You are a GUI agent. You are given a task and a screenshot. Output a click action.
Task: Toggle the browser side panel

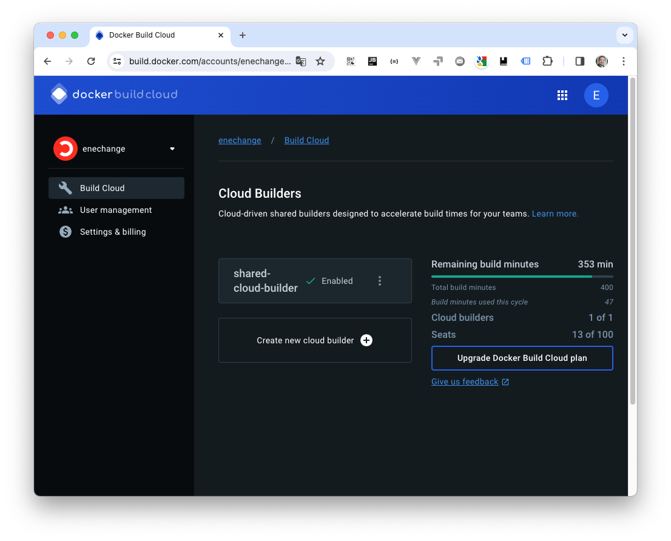coord(580,61)
